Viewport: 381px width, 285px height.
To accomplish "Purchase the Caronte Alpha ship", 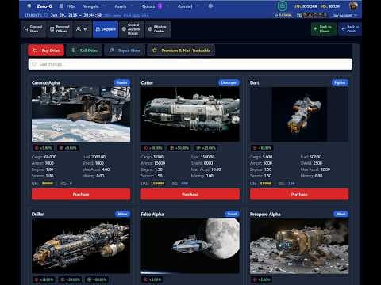I will coord(81,194).
